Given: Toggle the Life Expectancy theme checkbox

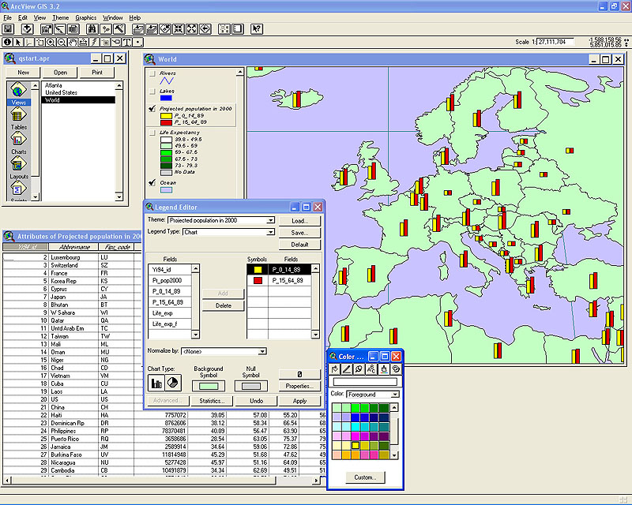Looking at the screenshot, I should [151, 133].
